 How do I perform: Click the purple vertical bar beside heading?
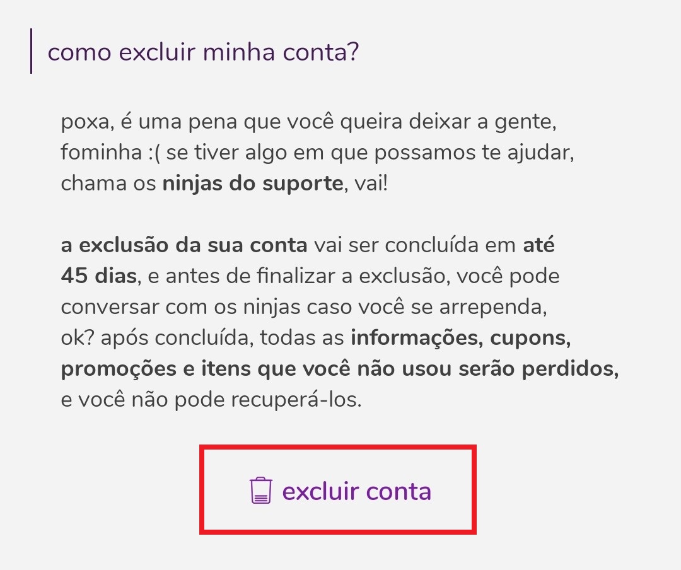(x=32, y=51)
